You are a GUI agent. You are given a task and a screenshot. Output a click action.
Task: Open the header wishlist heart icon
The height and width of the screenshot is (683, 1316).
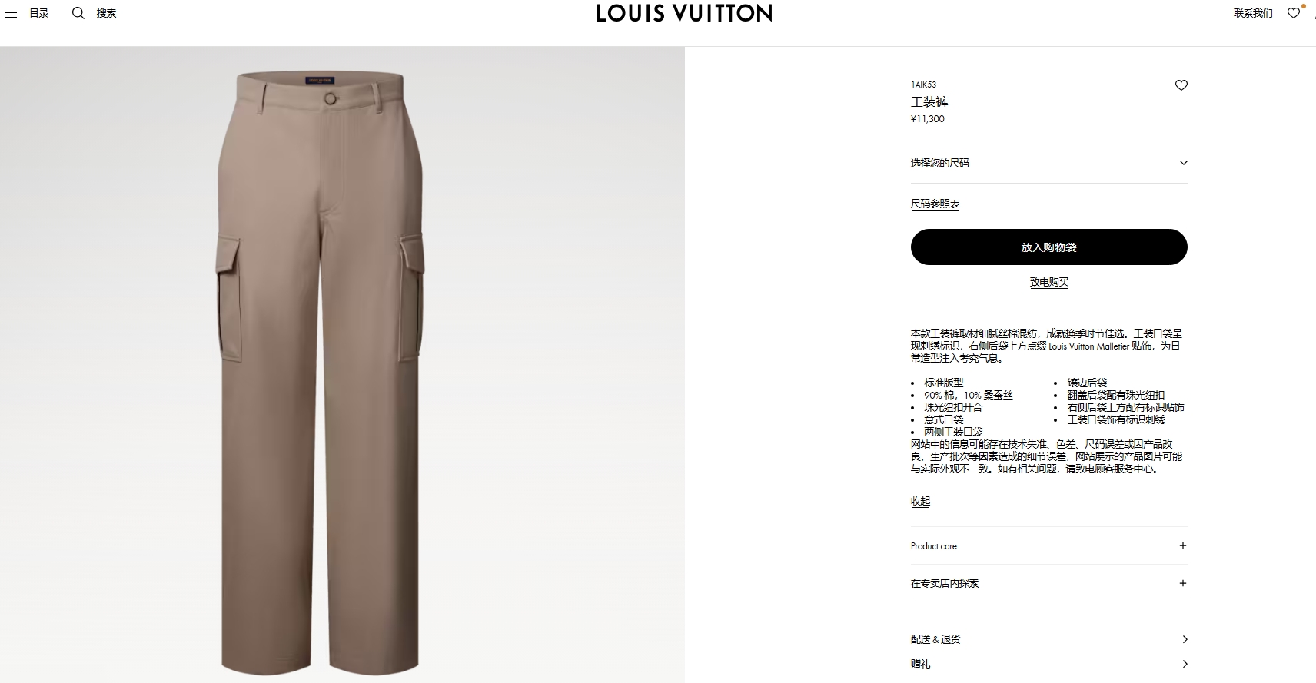pyautogui.click(x=1294, y=13)
